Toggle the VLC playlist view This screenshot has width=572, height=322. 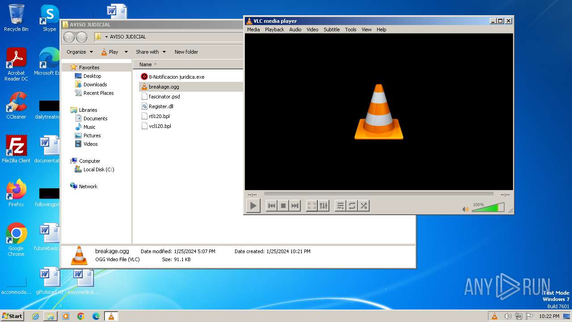pos(341,206)
